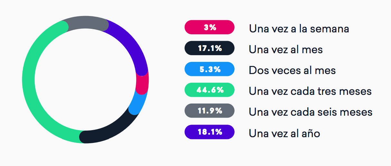
Task: Select the "Una vez al año" label
Action: click(x=284, y=133)
